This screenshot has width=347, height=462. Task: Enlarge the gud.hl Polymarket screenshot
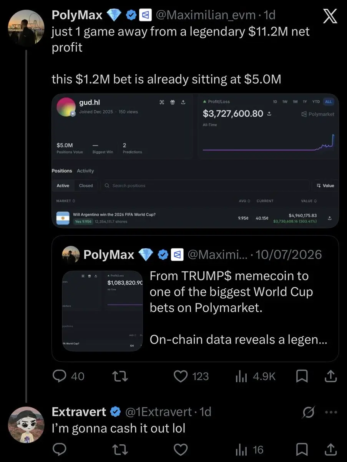195,161
